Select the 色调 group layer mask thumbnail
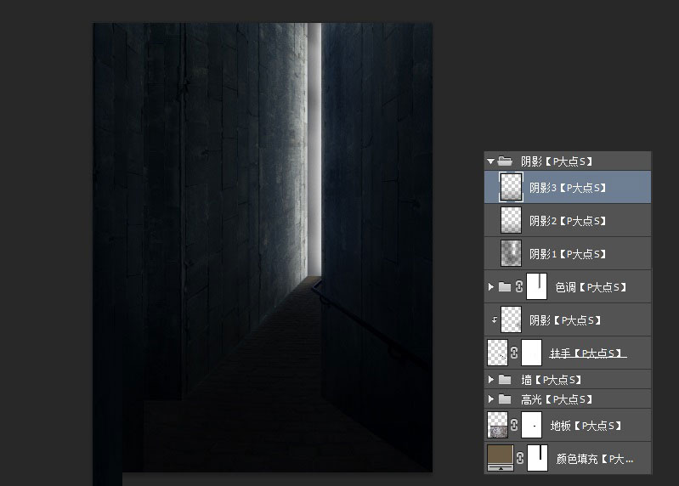 (x=536, y=286)
